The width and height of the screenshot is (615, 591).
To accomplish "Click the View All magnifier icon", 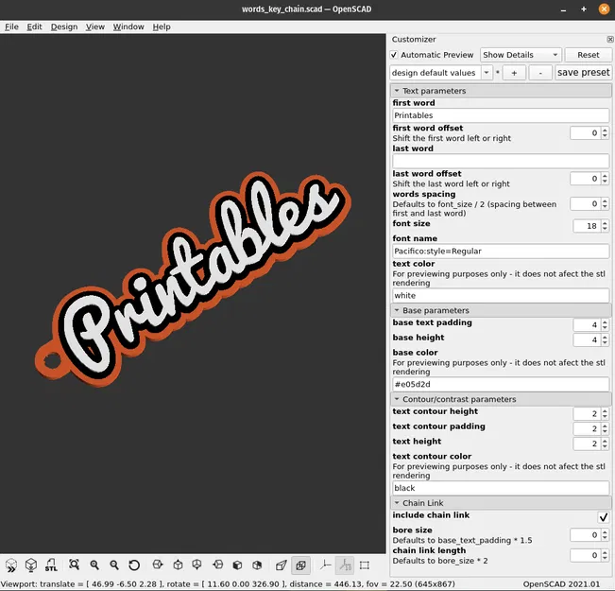I will 74,565.
